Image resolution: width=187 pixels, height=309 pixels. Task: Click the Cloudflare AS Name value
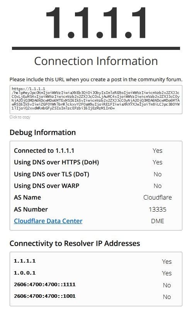(x=158, y=197)
